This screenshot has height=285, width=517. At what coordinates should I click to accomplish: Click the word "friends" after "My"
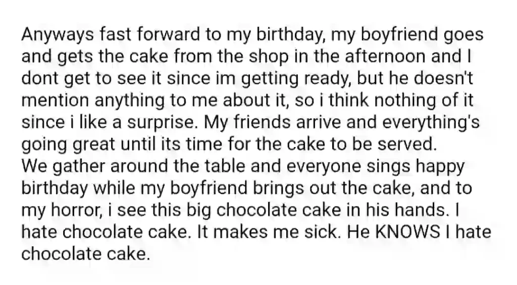pyautogui.click(x=263, y=122)
